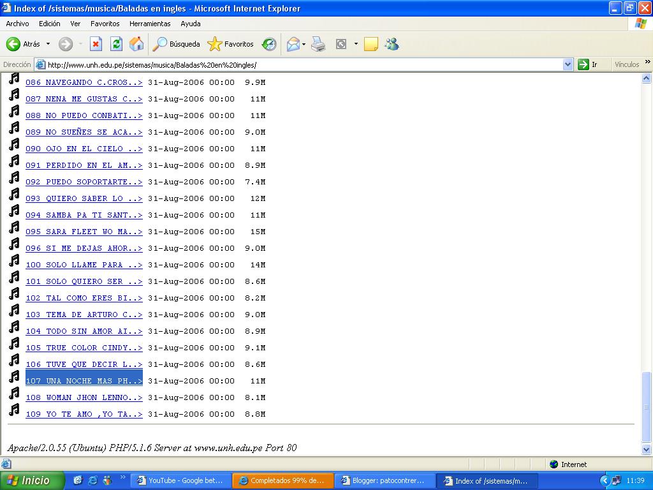
Task: Go back with the Atrás button
Action: [24, 44]
